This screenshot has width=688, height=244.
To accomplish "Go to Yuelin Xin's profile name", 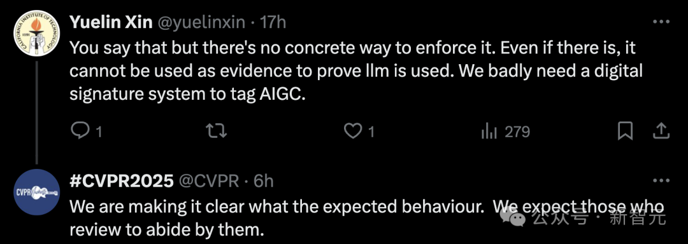I will (111, 22).
